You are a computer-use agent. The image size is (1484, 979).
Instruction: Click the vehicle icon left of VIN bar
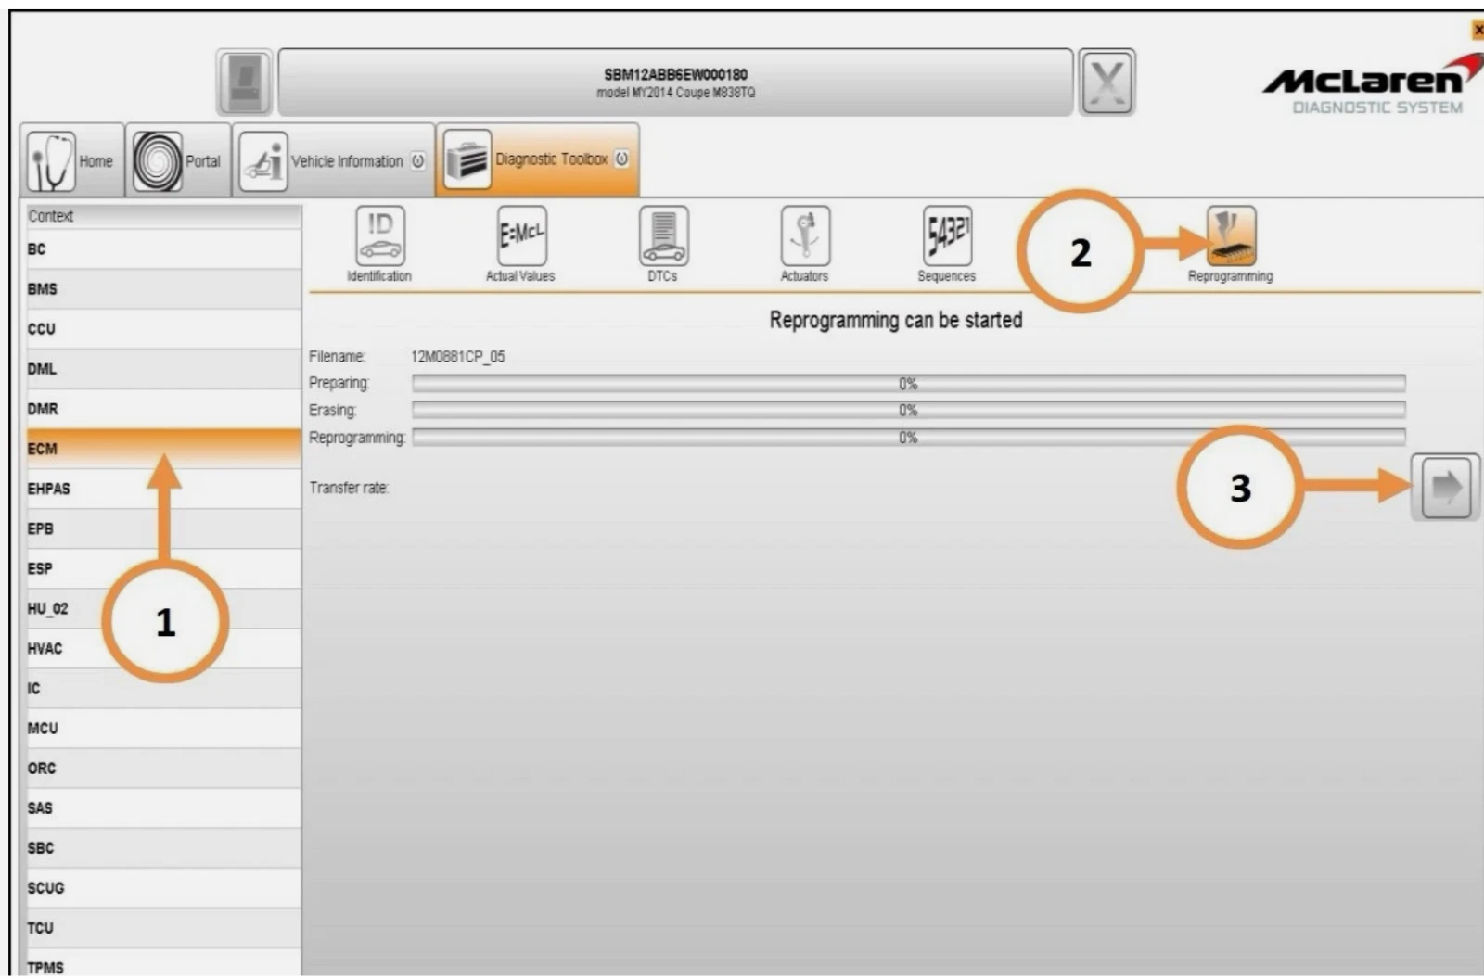(x=245, y=83)
